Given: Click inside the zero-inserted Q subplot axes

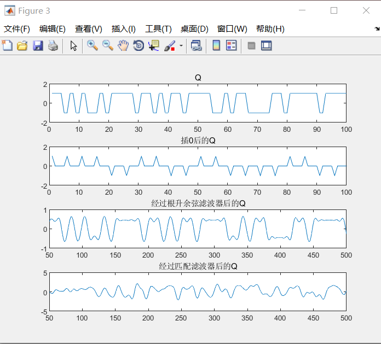Looking at the screenshot, I should click(198, 166).
